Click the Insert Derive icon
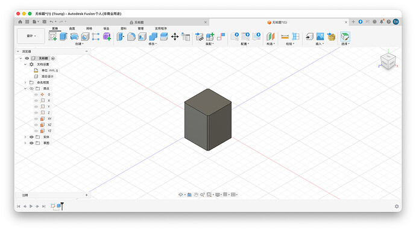The width and height of the screenshot is (416, 230). click(309, 36)
